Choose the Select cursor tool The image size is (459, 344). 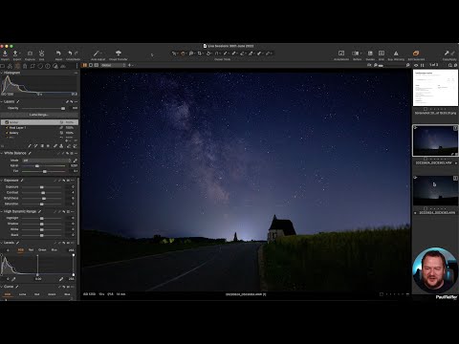[174, 54]
